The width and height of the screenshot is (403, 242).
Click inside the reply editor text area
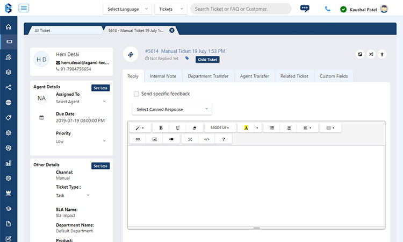click(x=256, y=186)
